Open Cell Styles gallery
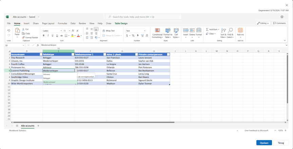 [x=176, y=33]
